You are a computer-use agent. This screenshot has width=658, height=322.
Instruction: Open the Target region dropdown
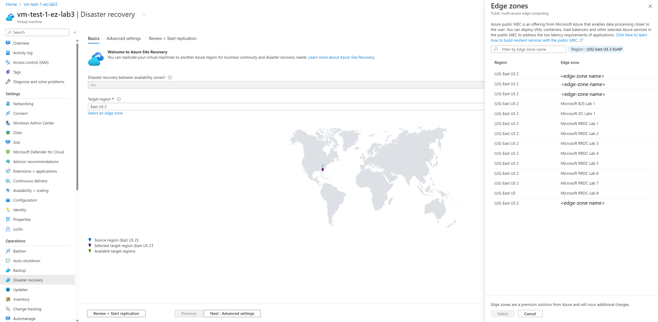coord(286,107)
